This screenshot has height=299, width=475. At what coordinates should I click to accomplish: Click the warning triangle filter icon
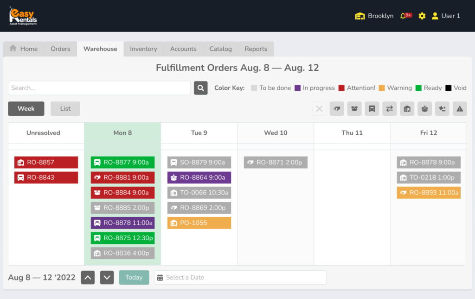[460, 109]
